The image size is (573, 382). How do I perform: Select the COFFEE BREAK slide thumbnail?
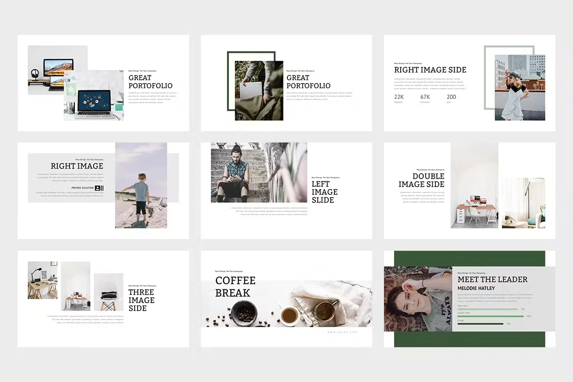pyautogui.click(x=286, y=299)
